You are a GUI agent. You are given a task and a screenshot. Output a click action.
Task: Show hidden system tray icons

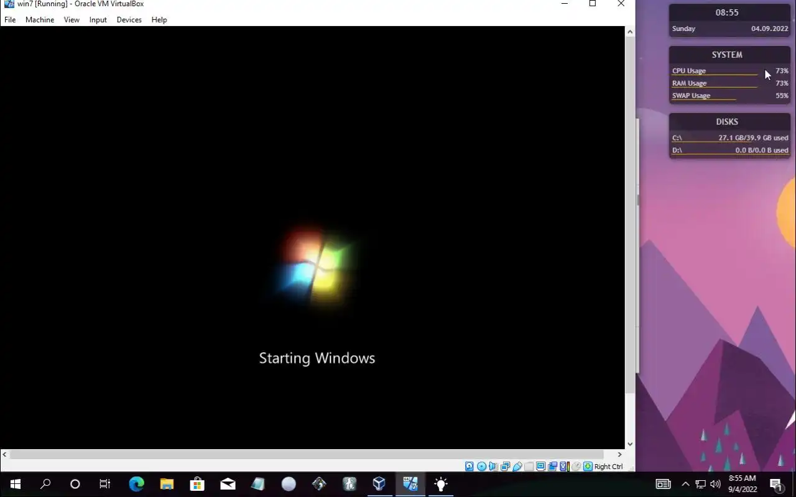point(685,484)
